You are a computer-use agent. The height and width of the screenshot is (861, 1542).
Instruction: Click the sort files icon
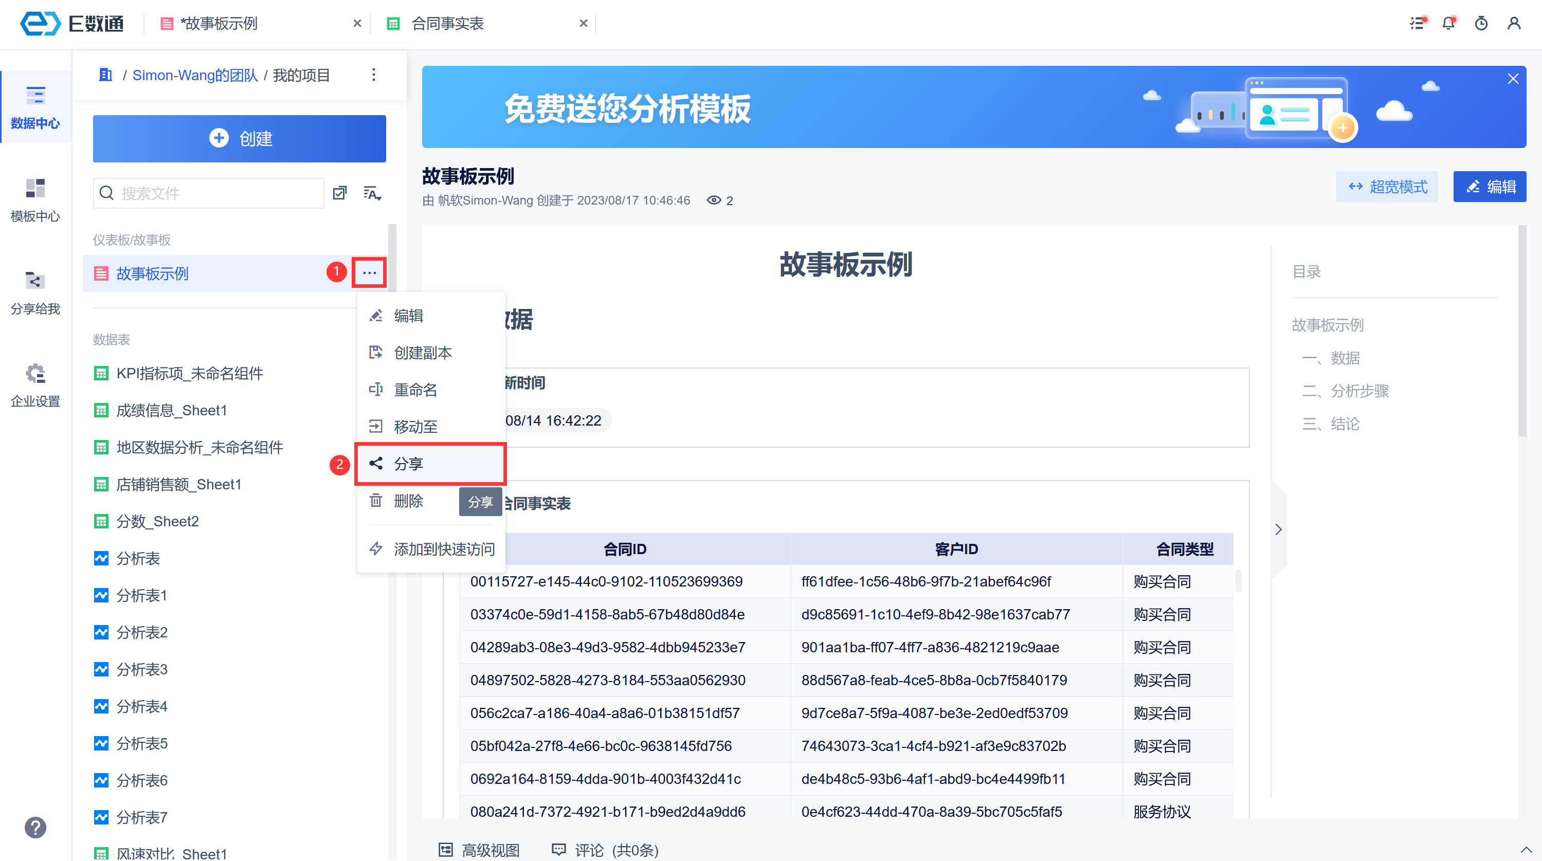[372, 193]
